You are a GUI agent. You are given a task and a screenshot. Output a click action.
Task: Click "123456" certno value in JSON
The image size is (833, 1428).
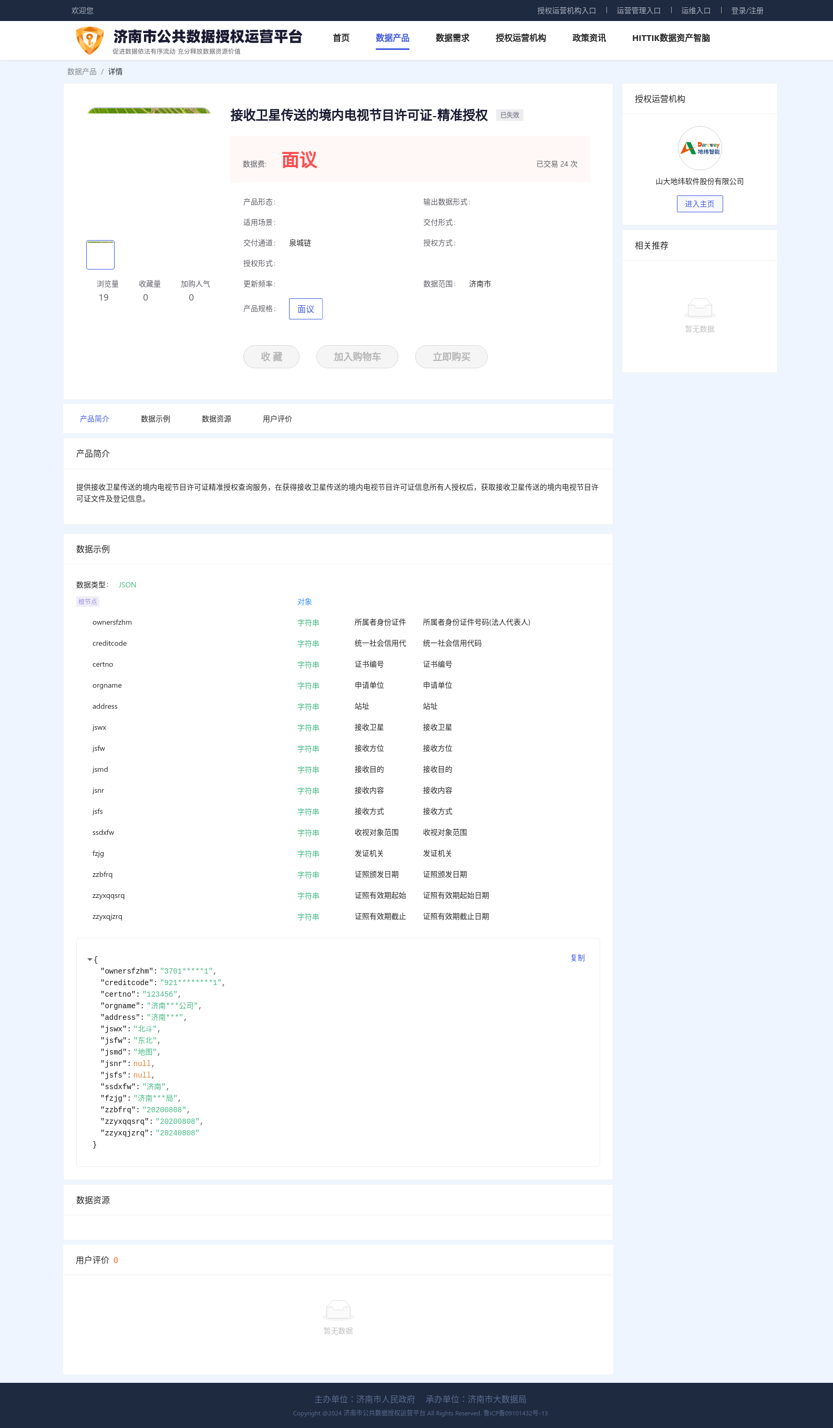(160, 994)
